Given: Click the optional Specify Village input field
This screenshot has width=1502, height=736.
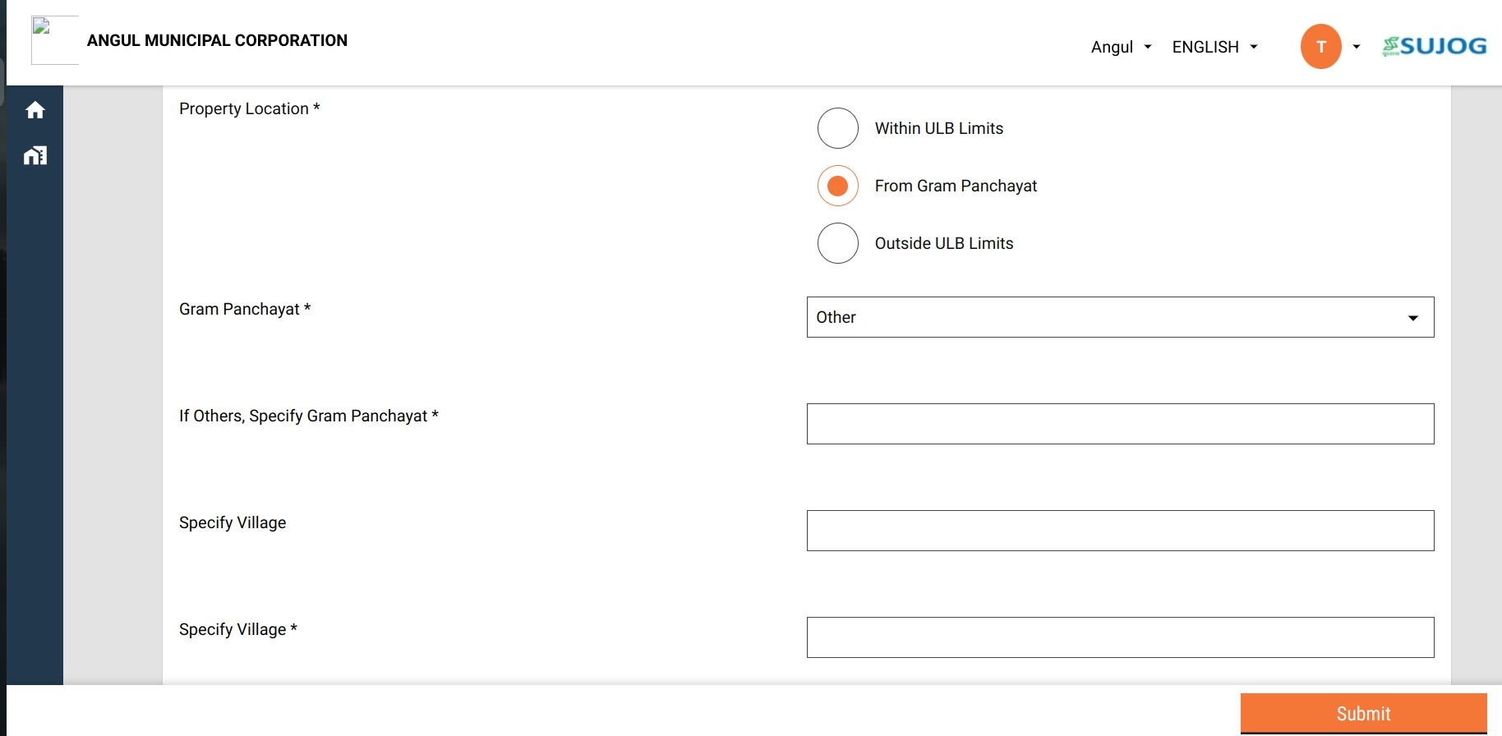Looking at the screenshot, I should (x=1120, y=531).
